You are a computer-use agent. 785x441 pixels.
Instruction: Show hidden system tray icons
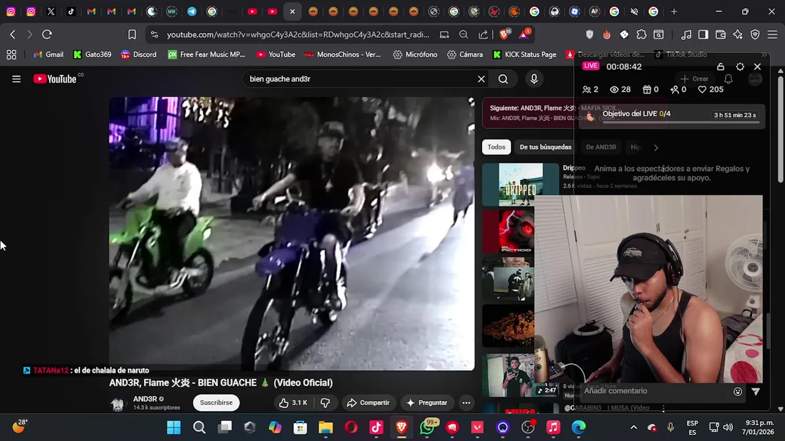click(634, 428)
